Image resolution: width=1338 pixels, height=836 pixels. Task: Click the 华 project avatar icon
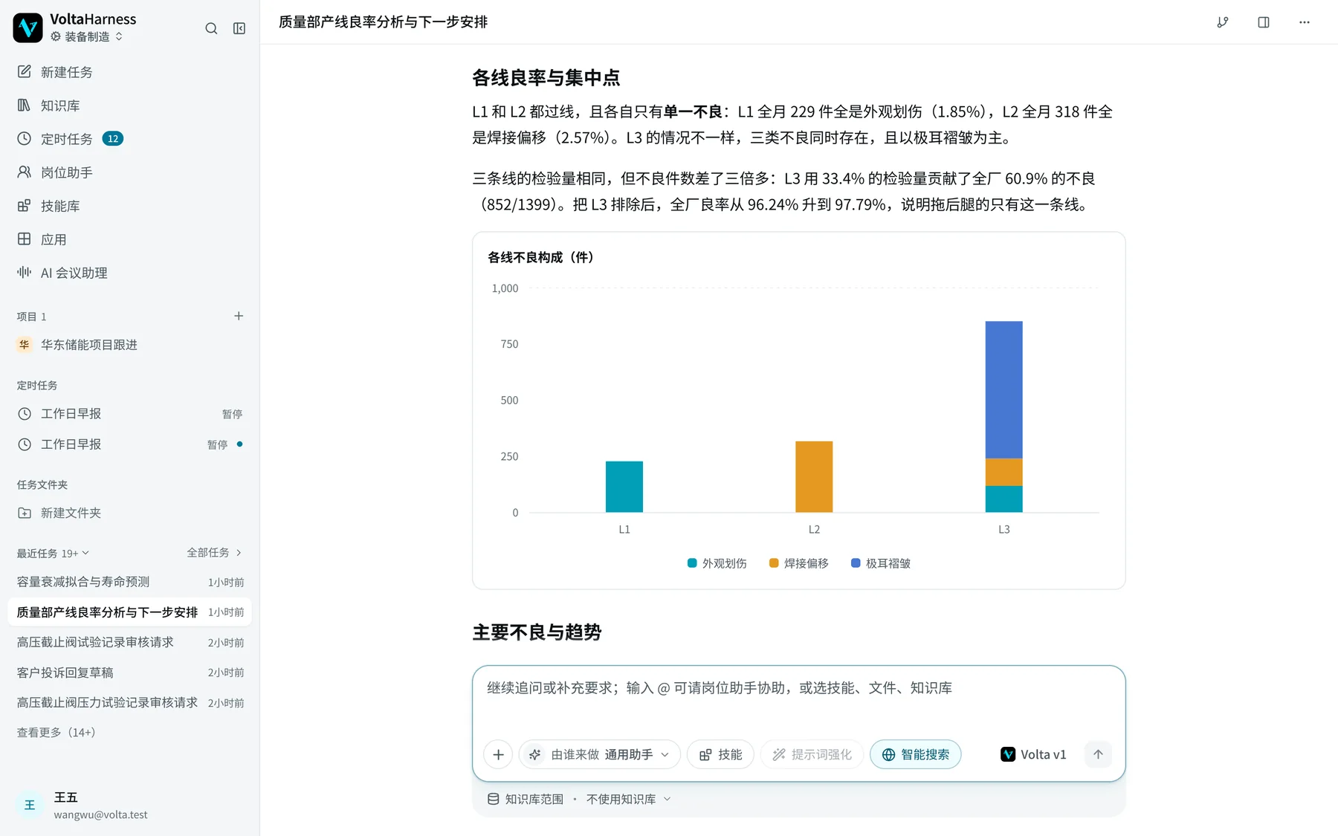pos(25,345)
